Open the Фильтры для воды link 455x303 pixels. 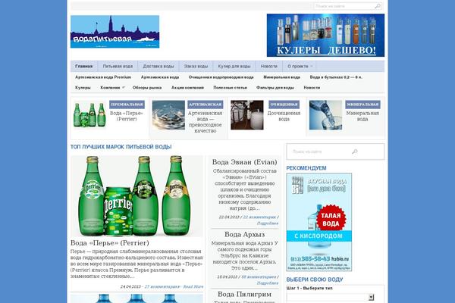275,88
